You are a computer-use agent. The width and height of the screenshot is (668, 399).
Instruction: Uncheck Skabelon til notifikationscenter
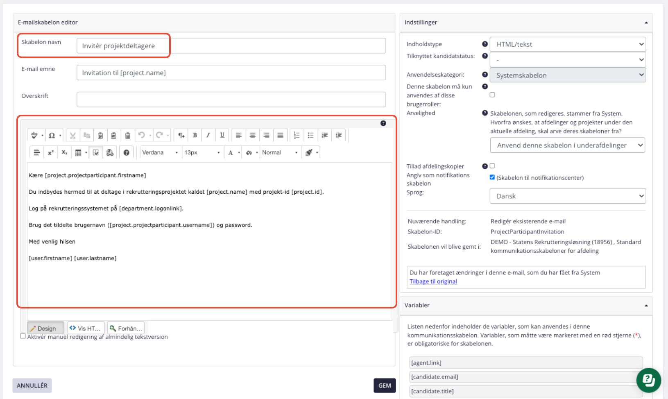492,177
